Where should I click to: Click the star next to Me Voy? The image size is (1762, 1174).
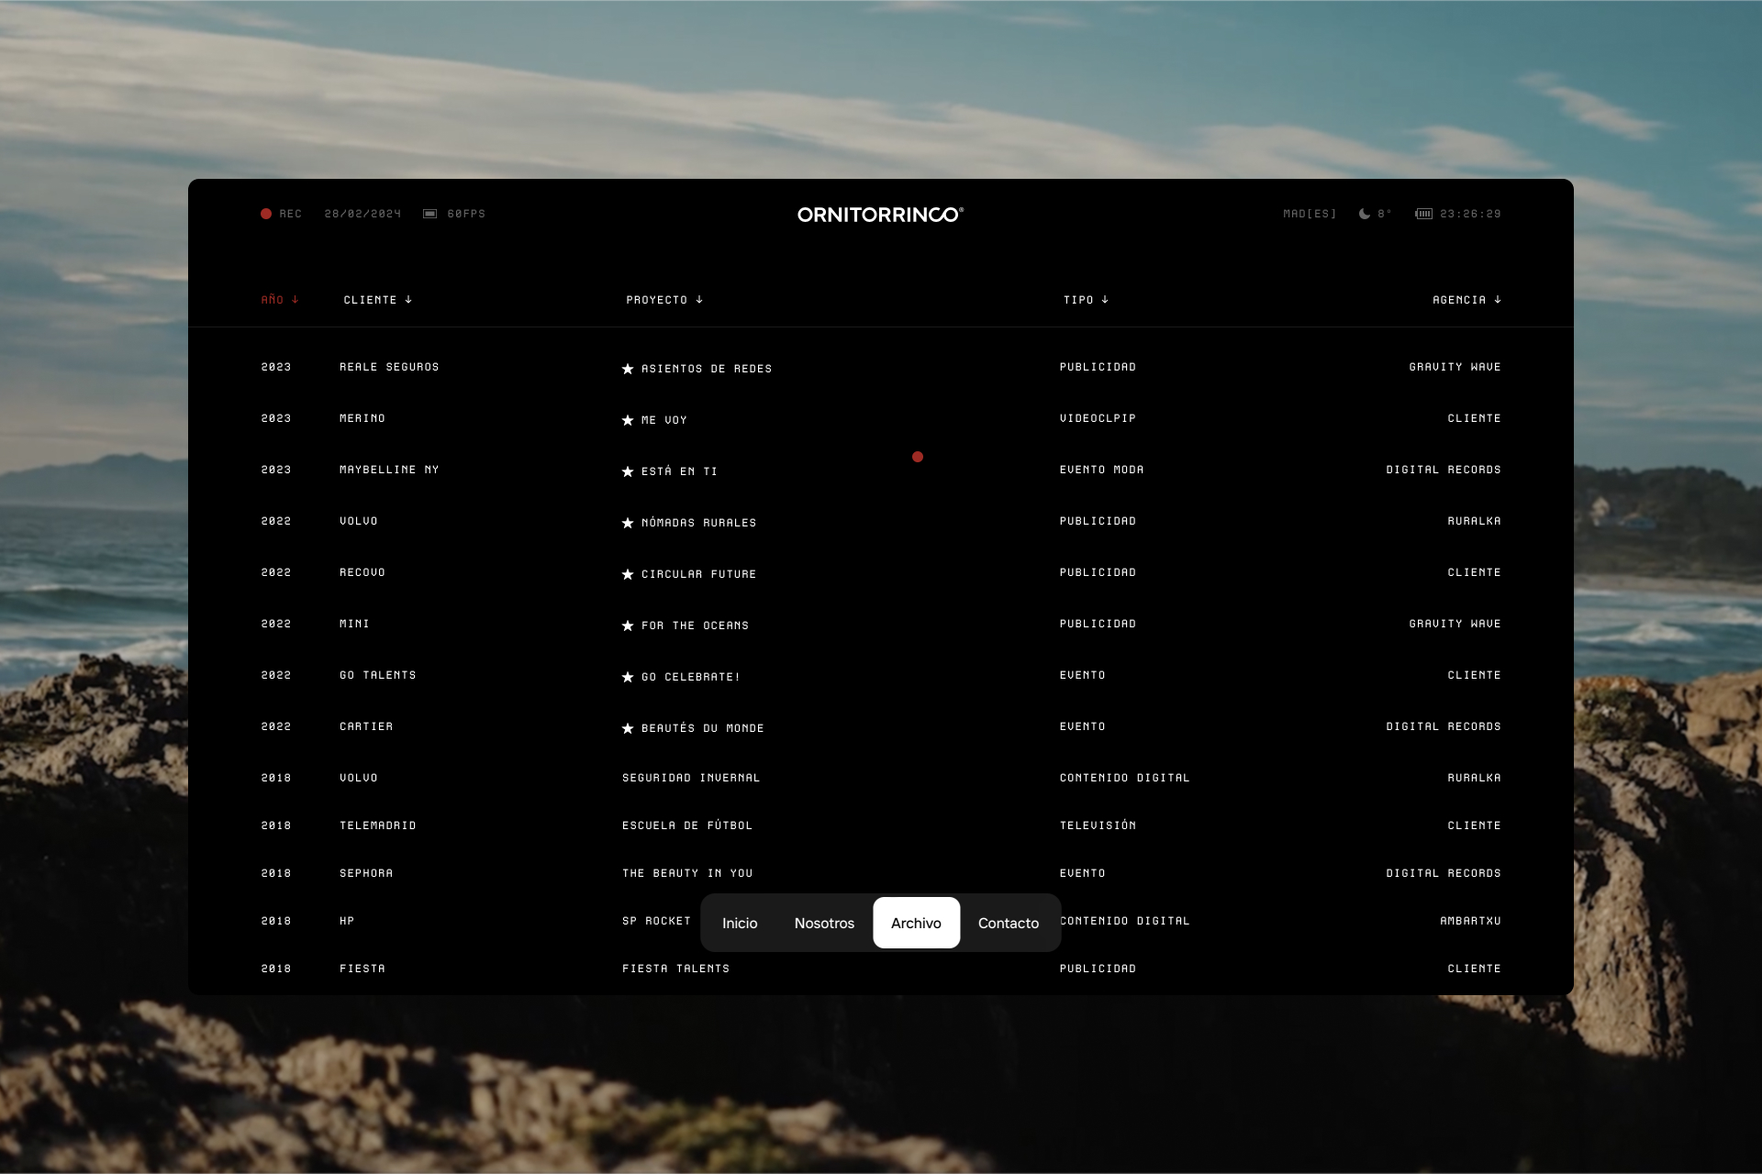(628, 420)
